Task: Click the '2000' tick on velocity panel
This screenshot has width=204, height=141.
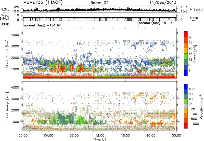Action: pos(16,110)
